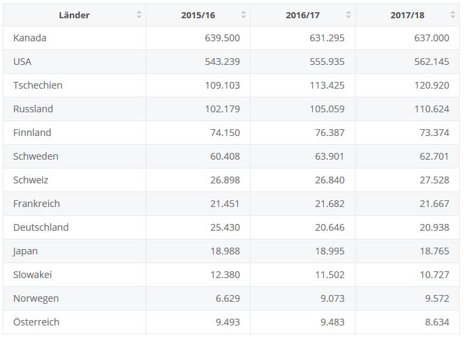Image resolution: width=464 pixels, height=339 pixels.
Task: Select the Kanada row label
Action: click(30, 38)
